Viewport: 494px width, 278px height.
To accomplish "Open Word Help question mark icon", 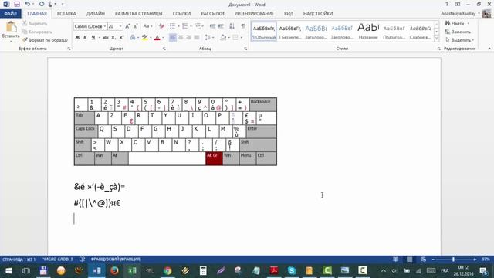I will 447,5.
